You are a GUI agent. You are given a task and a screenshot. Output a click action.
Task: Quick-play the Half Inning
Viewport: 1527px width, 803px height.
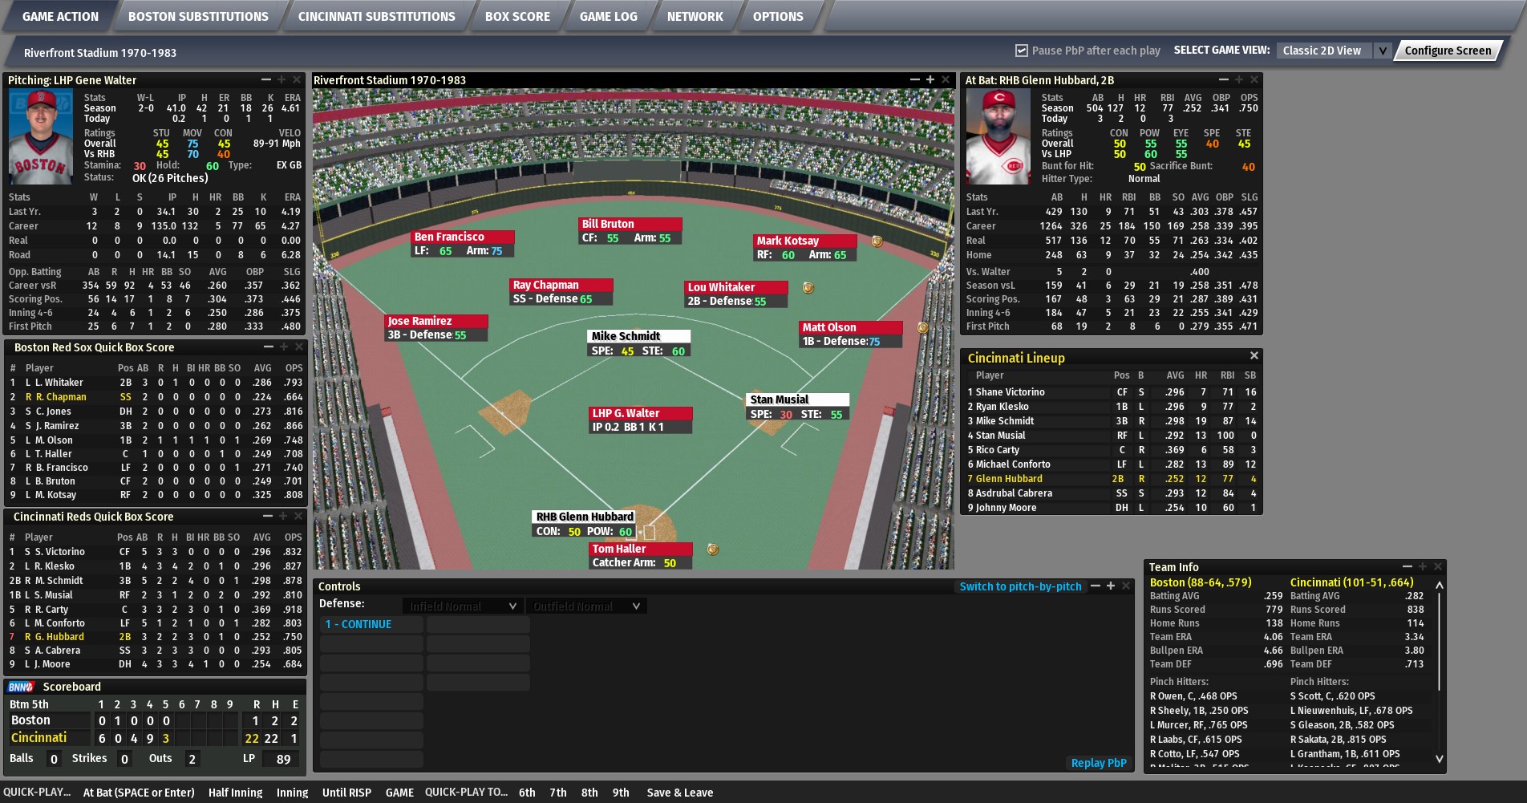pyautogui.click(x=235, y=793)
